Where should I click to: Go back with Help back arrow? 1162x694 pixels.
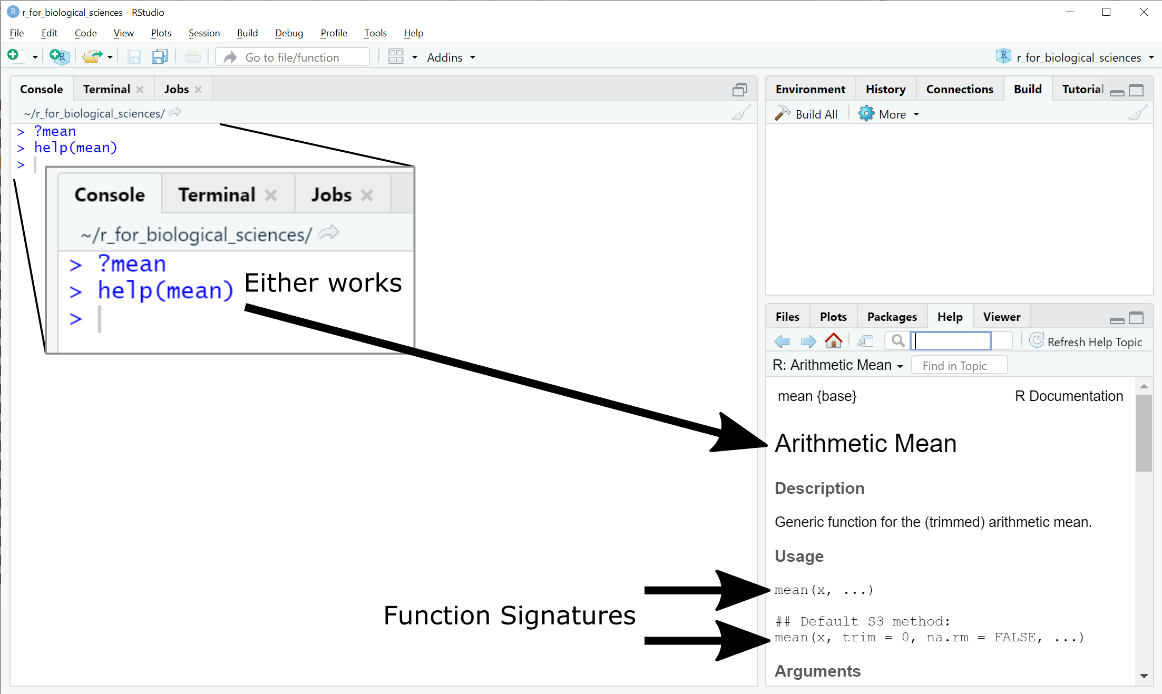pos(782,341)
